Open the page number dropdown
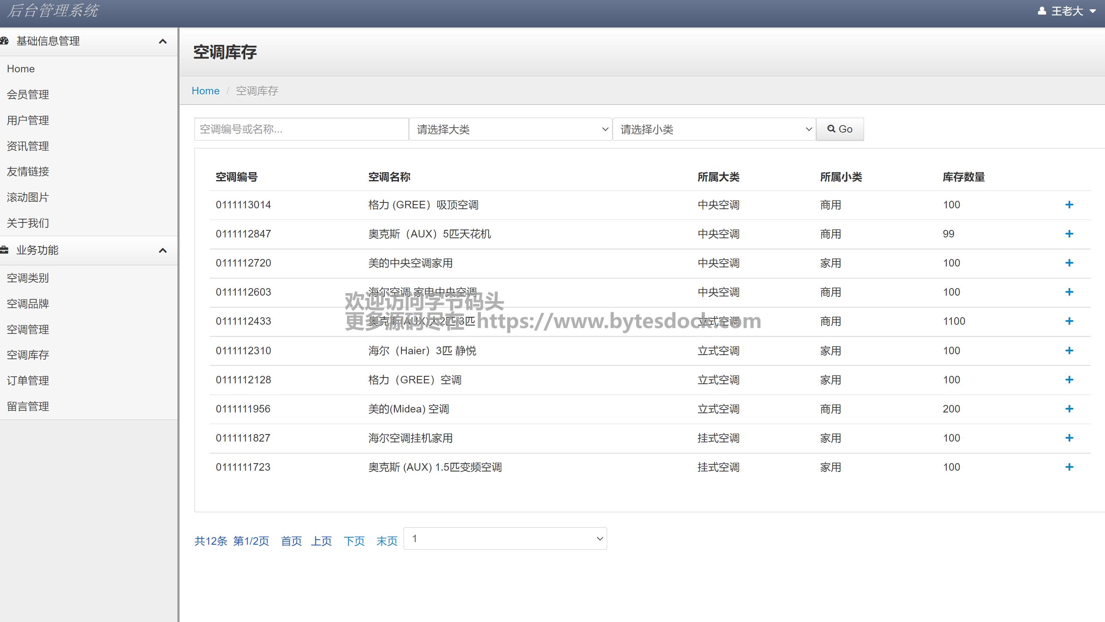1105x622 pixels. [505, 539]
